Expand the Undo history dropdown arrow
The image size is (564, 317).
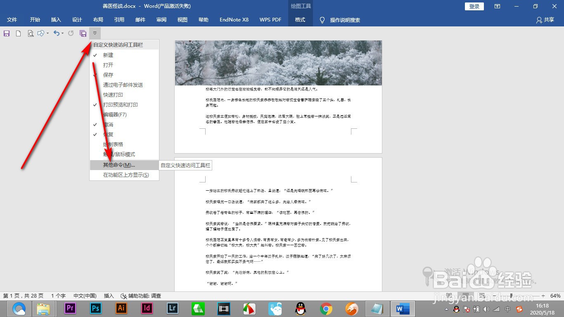(x=63, y=33)
